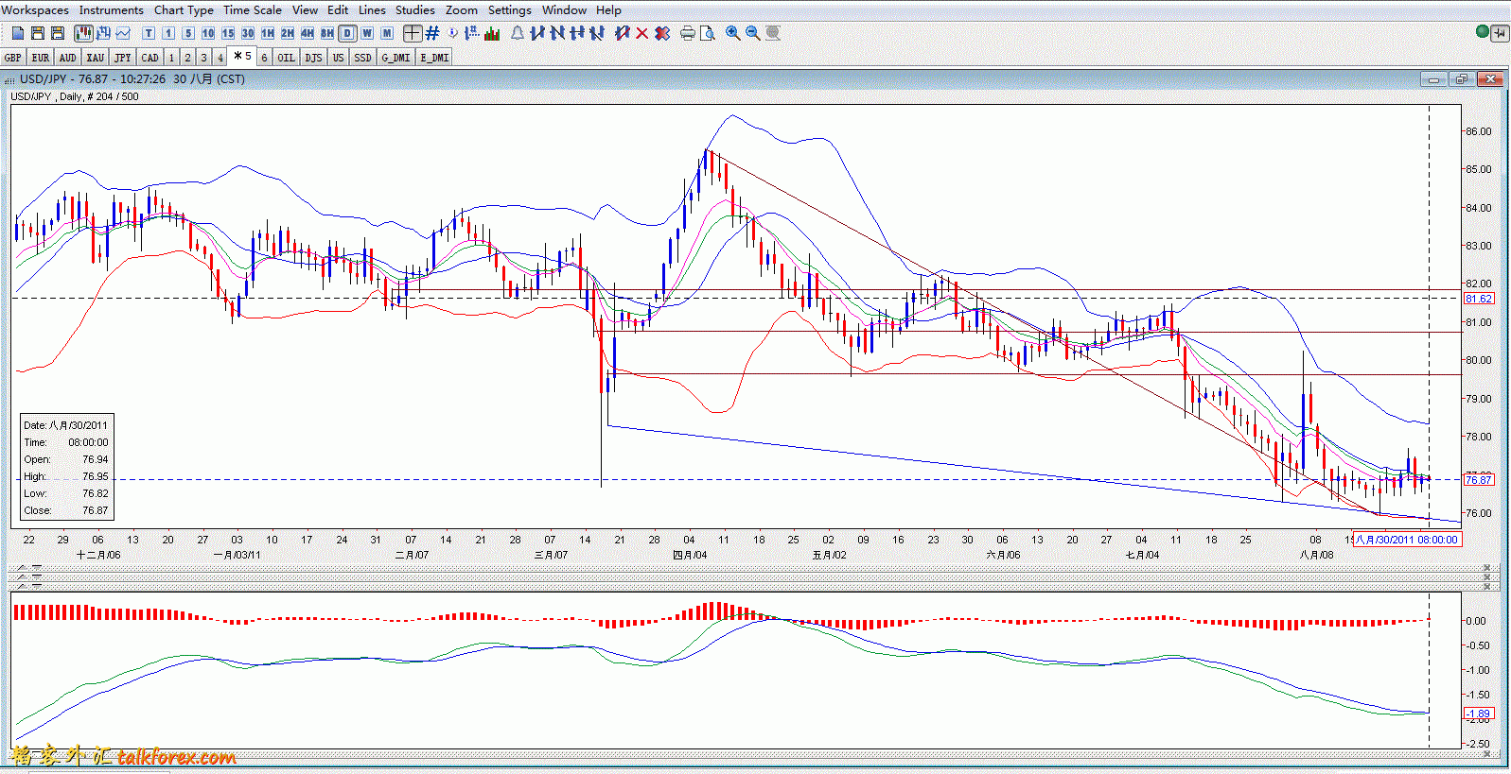Image resolution: width=1511 pixels, height=774 pixels.
Task: Switch chart type to candlestick
Action: [83, 33]
